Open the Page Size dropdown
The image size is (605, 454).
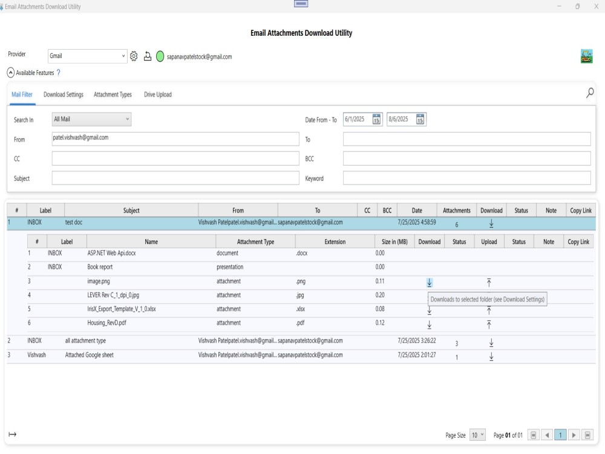[477, 435]
